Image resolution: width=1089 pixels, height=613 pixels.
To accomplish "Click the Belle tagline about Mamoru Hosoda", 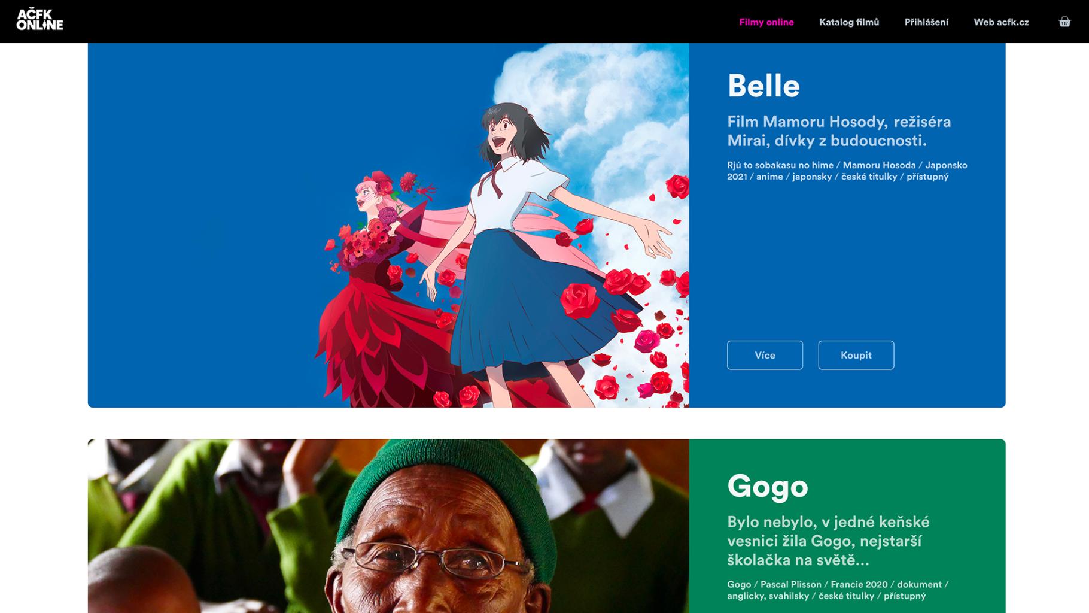I will (839, 131).
